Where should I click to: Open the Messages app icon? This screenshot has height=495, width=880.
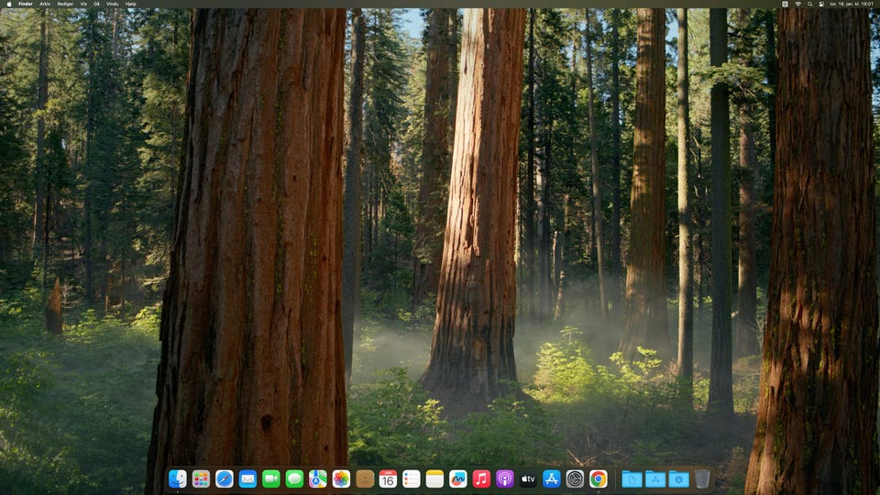pos(294,478)
